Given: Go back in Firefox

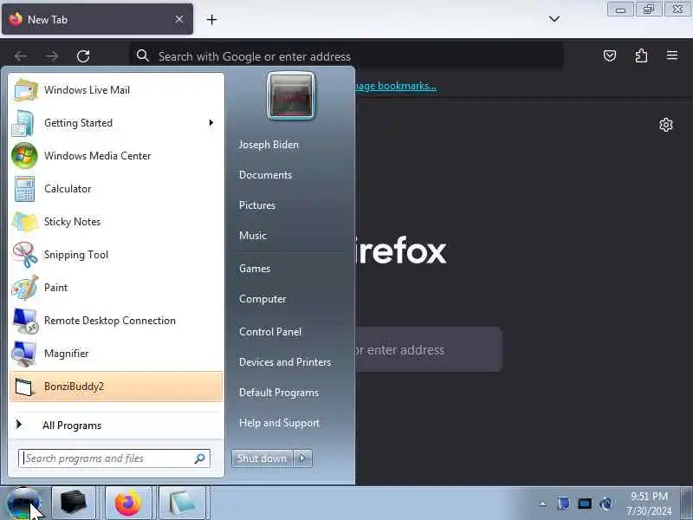Looking at the screenshot, I should pos(20,56).
